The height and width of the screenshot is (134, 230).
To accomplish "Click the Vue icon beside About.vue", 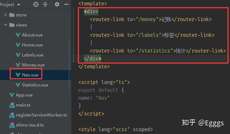I will pos(18,35).
